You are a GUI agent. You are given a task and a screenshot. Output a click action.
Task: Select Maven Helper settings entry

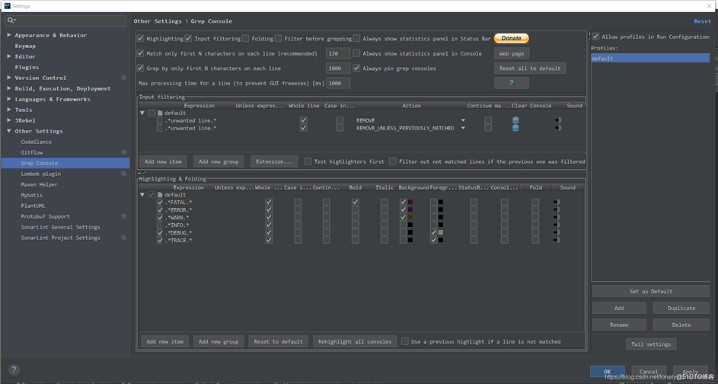(x=39, y=184)
